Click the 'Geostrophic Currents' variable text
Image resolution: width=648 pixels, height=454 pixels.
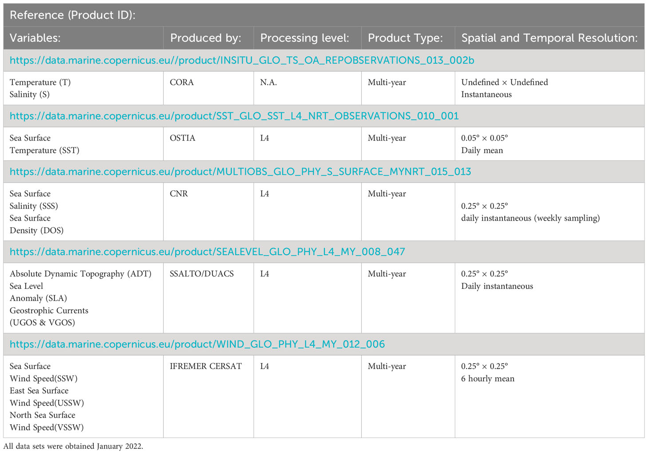coord(49,311)
